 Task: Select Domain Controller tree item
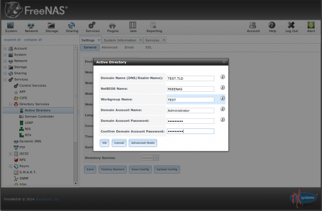[39, 116]
